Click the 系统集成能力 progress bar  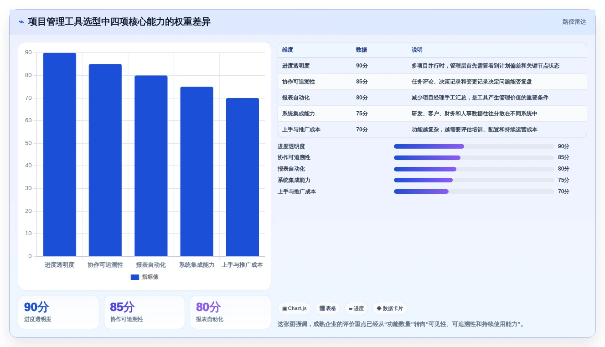coord(474,180)
